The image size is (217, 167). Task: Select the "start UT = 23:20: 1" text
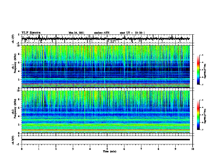[132, 33]
